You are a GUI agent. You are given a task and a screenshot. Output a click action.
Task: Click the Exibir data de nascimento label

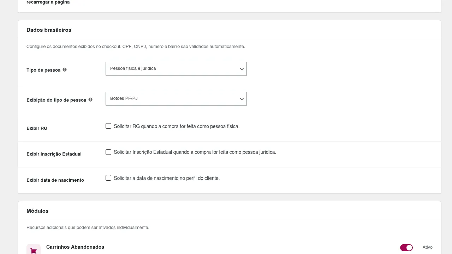tap(55, 180)
